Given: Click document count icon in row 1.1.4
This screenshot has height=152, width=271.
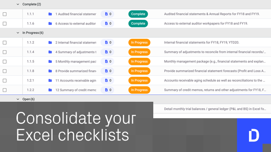Looking at the screenshot, I should 107,52.
